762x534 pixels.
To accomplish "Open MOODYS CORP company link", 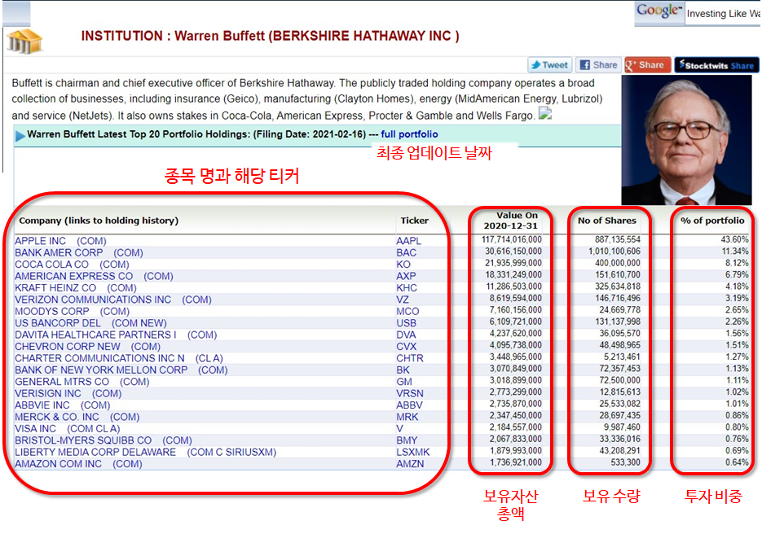I will tap(72, 311).
